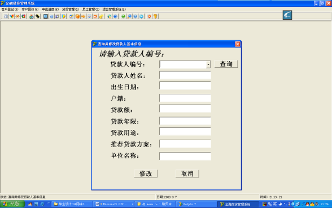Click the 英 language indicator in the tray
The image size is (332, 208).
pos(275,204)
